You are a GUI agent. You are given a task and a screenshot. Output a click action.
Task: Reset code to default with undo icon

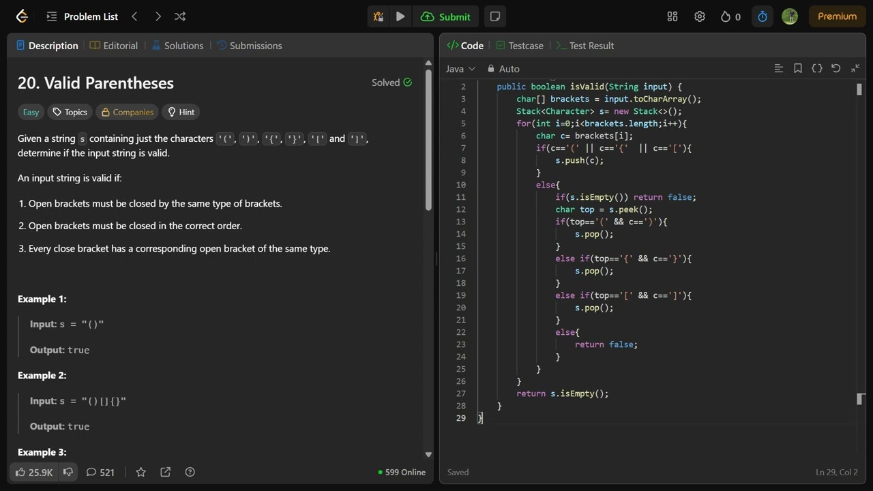(836, 68)
